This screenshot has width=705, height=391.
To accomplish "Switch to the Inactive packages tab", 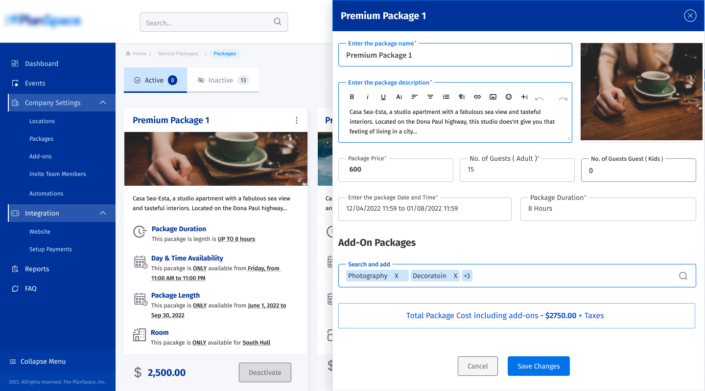I will pos(223,80).
